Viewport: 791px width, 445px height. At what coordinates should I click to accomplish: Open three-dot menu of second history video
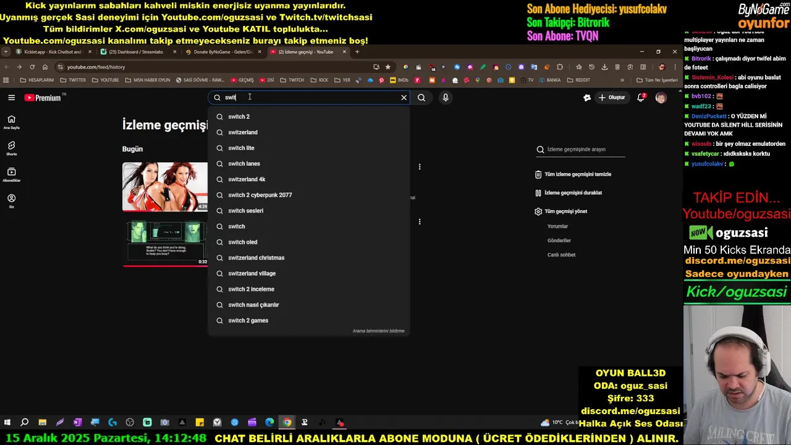click(x=420, y=222)
